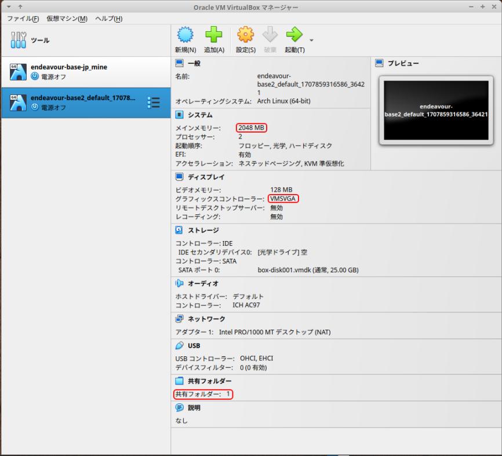502x456 pixels.
Task: Select the Tools (ツール) icon in the sidebar
Action: (18, 40)
